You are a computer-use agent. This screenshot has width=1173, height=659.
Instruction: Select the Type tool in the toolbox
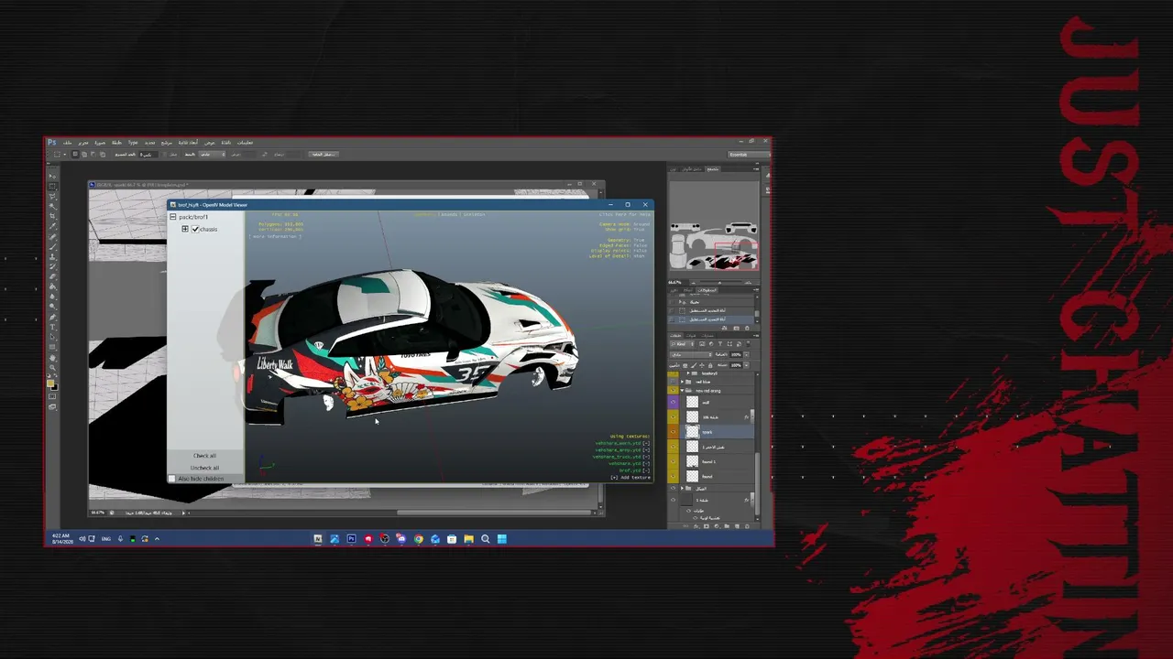point(52,328)
